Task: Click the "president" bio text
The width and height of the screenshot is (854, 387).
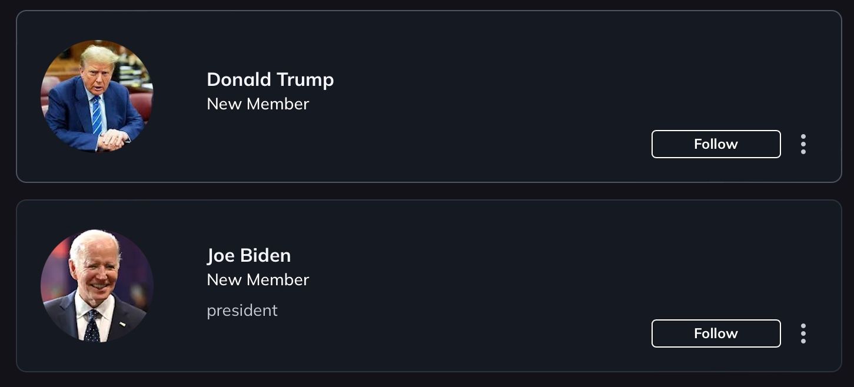Action: point(242,311)
